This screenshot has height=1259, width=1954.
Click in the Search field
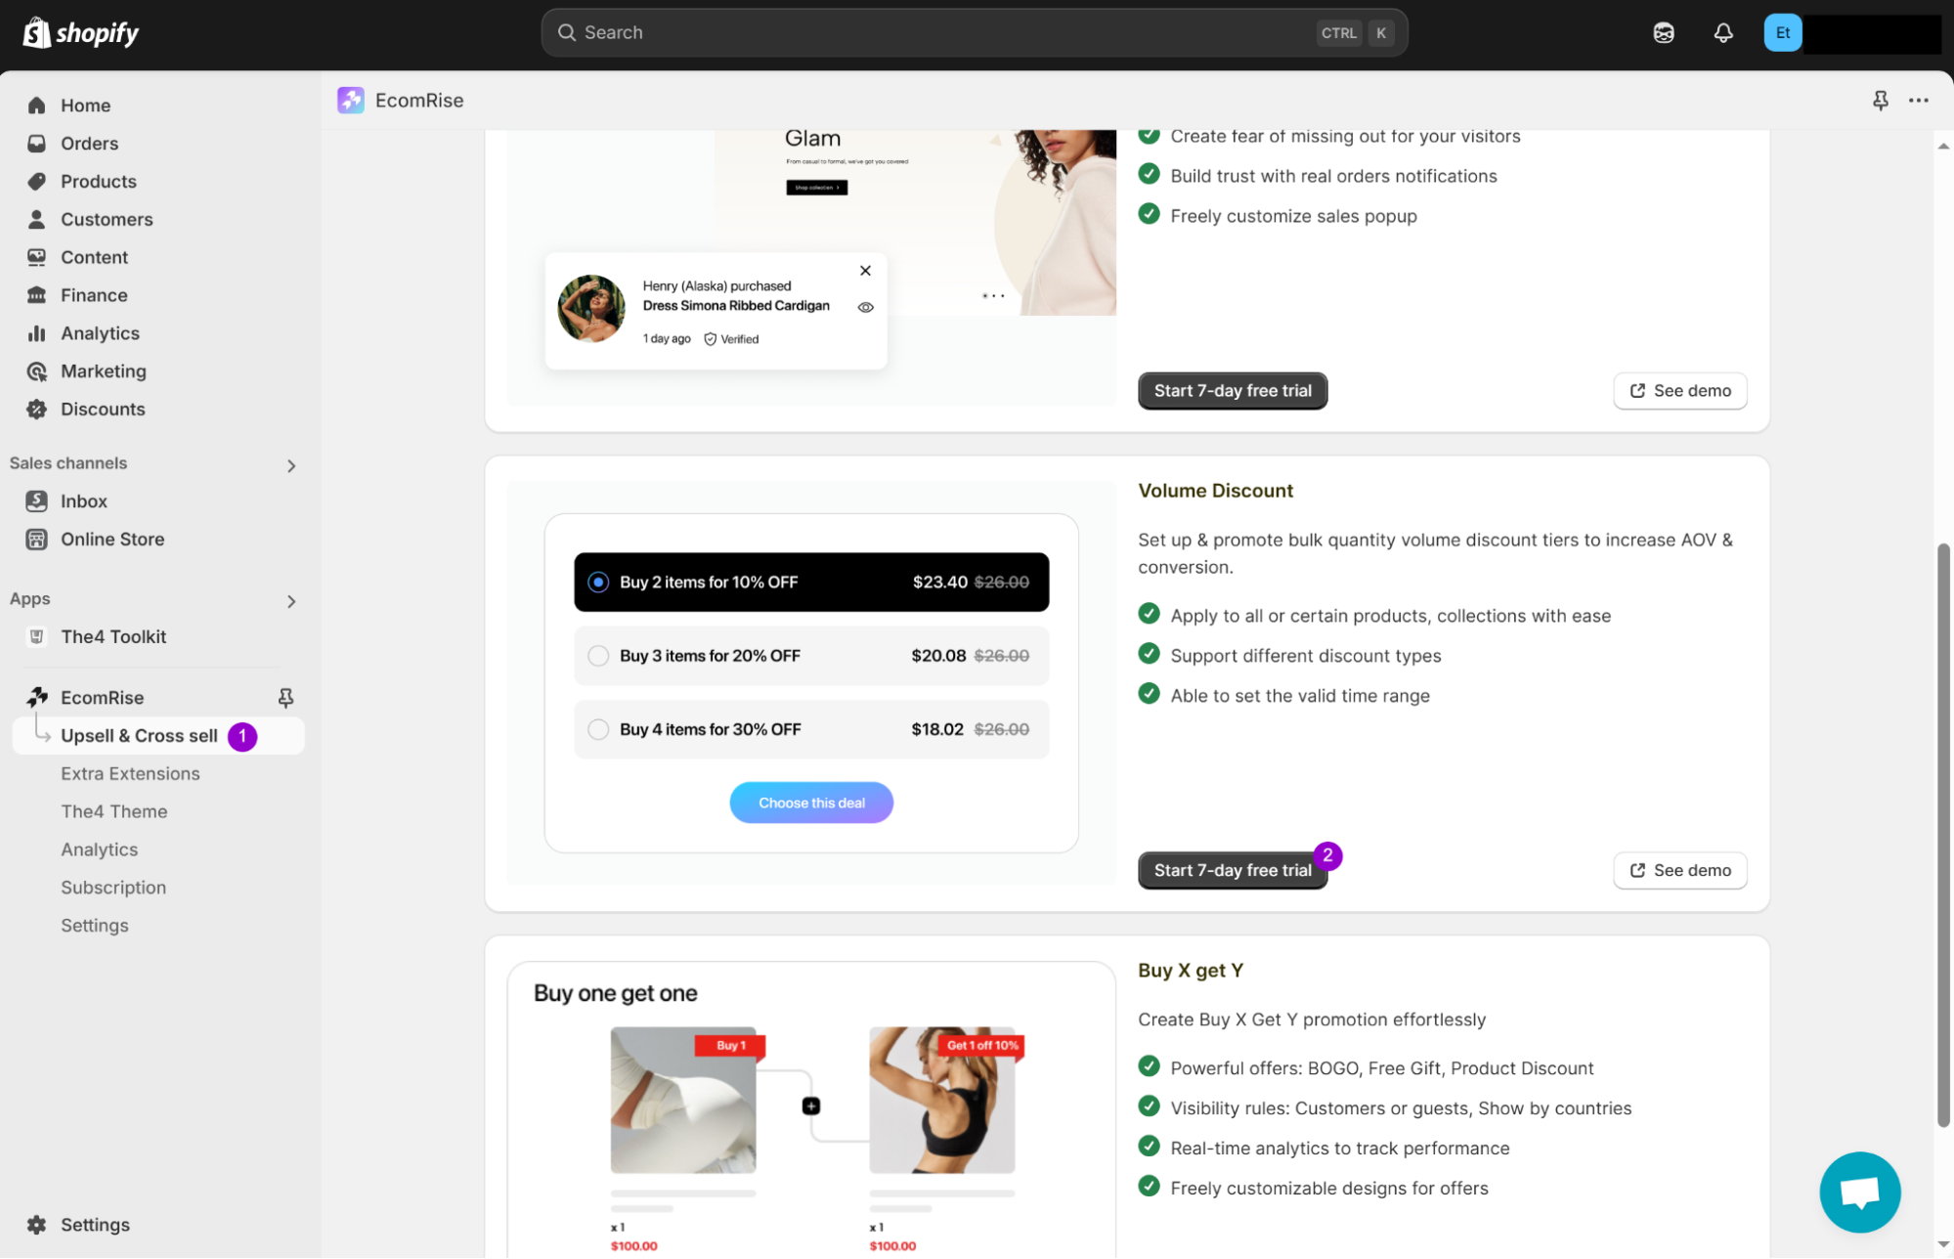(975, 33)
